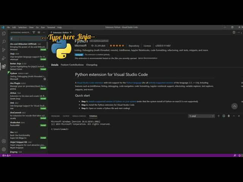Open notifications bell in status bar
243x182 pixels.
click(x=240, y=155)
